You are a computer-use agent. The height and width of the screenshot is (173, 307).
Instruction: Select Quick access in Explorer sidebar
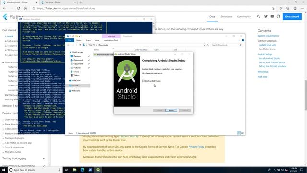coord(78,52)
